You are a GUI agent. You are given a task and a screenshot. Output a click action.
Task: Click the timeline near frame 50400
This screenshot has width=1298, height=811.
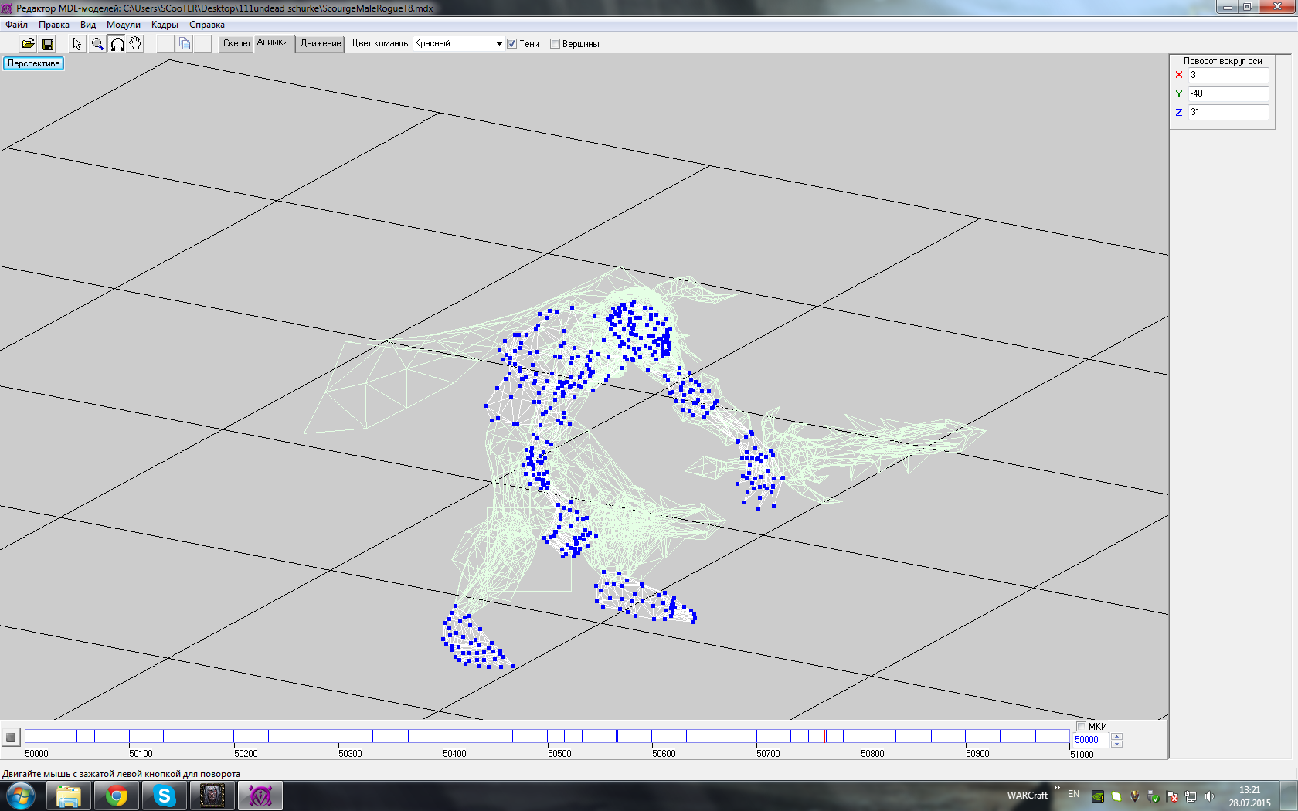(443, 736)
